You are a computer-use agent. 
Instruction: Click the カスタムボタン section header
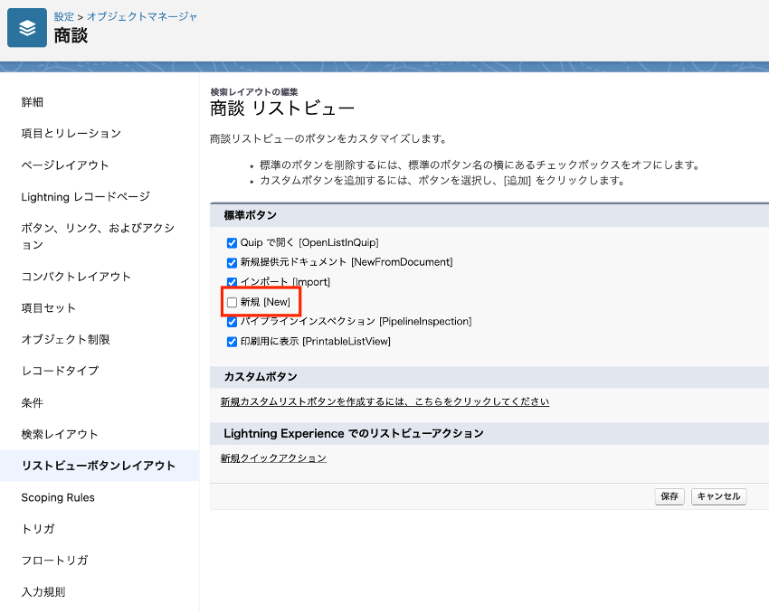261,377
